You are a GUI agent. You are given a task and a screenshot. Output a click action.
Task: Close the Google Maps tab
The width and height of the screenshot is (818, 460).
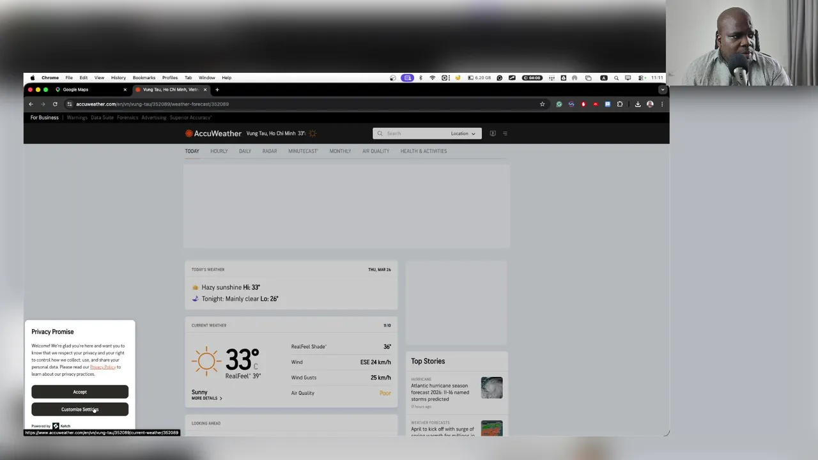tap(125, 89)
